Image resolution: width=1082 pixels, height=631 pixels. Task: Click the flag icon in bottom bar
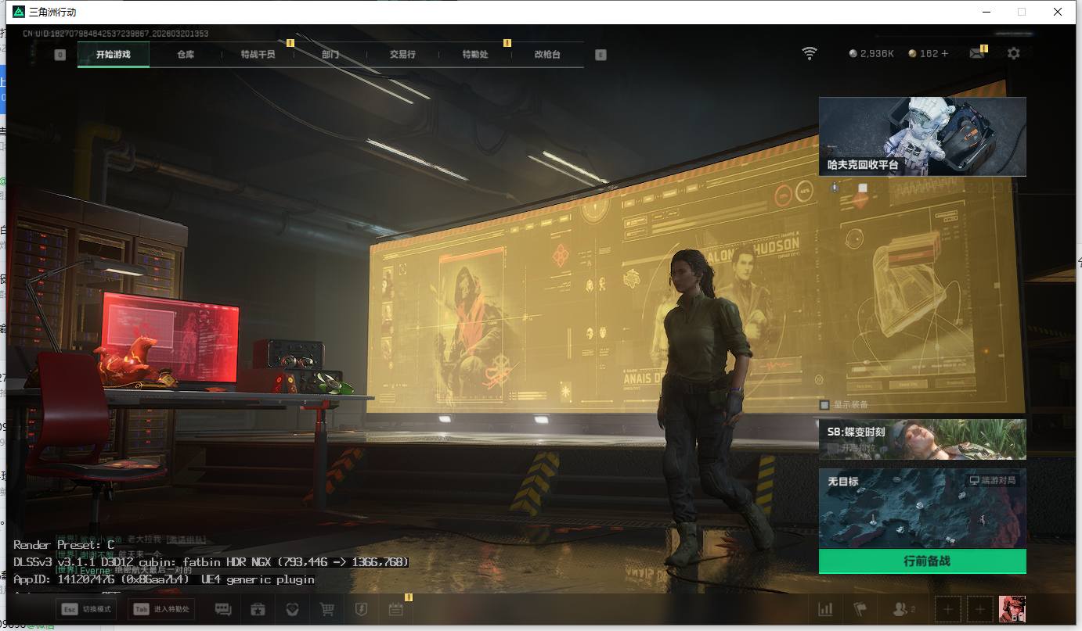[860, 609]
